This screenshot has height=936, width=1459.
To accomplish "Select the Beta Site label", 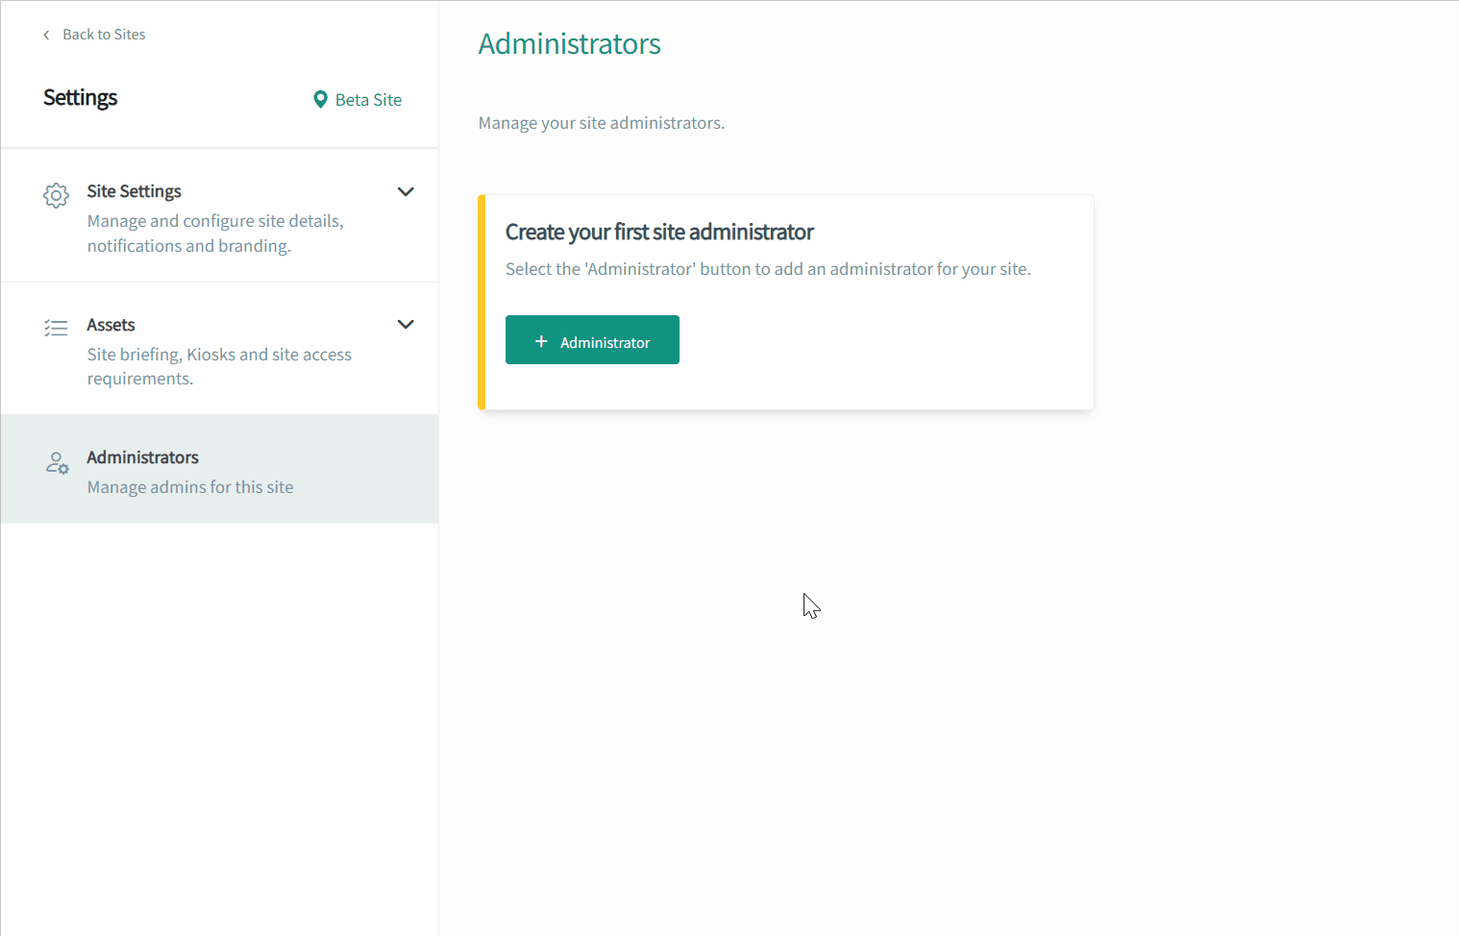I will 368,100.
